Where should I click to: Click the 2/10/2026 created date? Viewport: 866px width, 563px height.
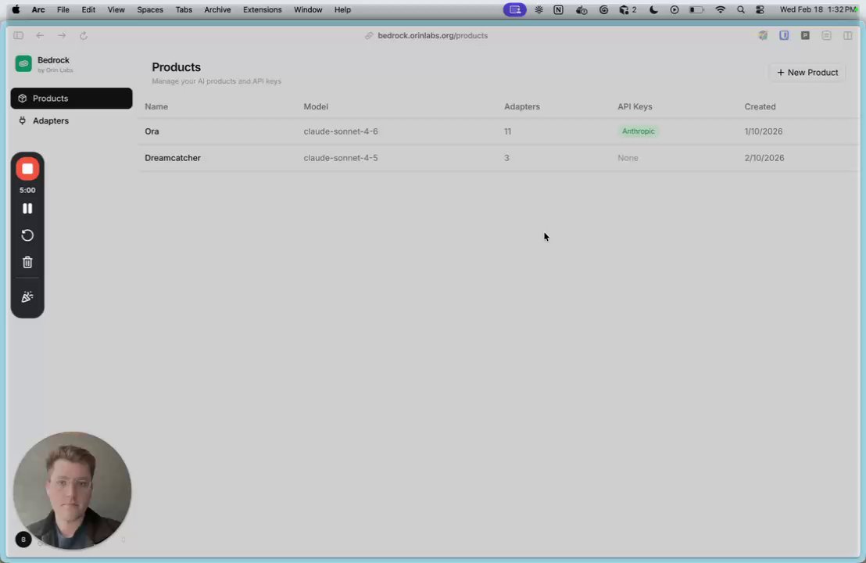[764, 158]
